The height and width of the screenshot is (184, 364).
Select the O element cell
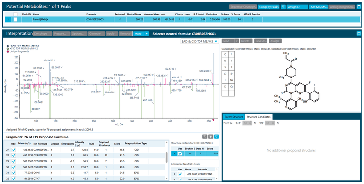[x=225, y=61]
